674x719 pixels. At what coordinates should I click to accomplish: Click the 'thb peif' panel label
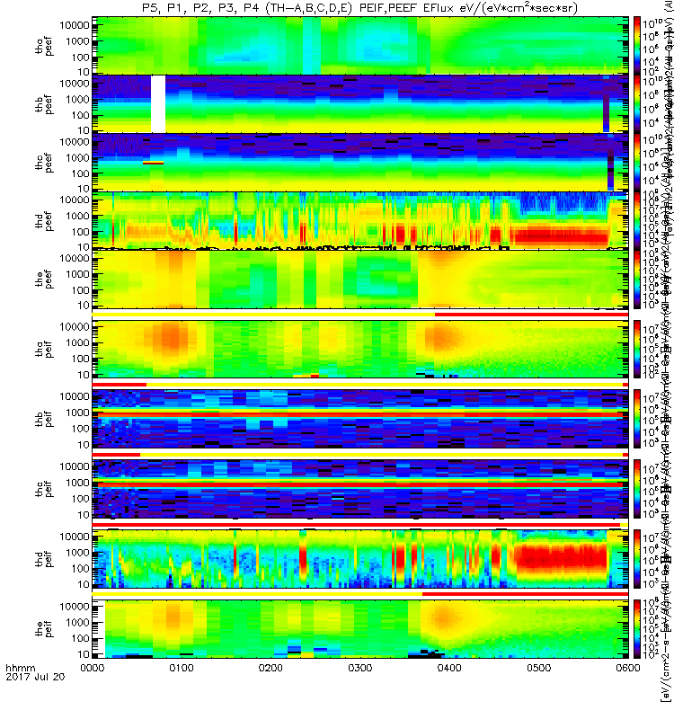click(44, 419)
